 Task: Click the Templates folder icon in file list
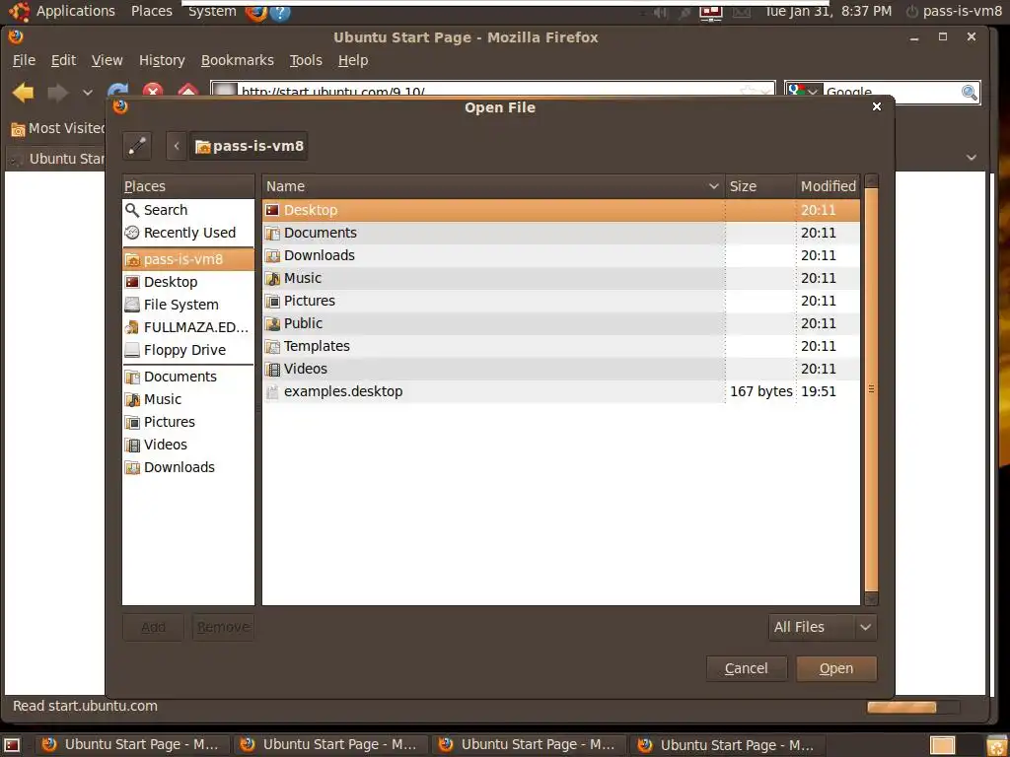272,346
